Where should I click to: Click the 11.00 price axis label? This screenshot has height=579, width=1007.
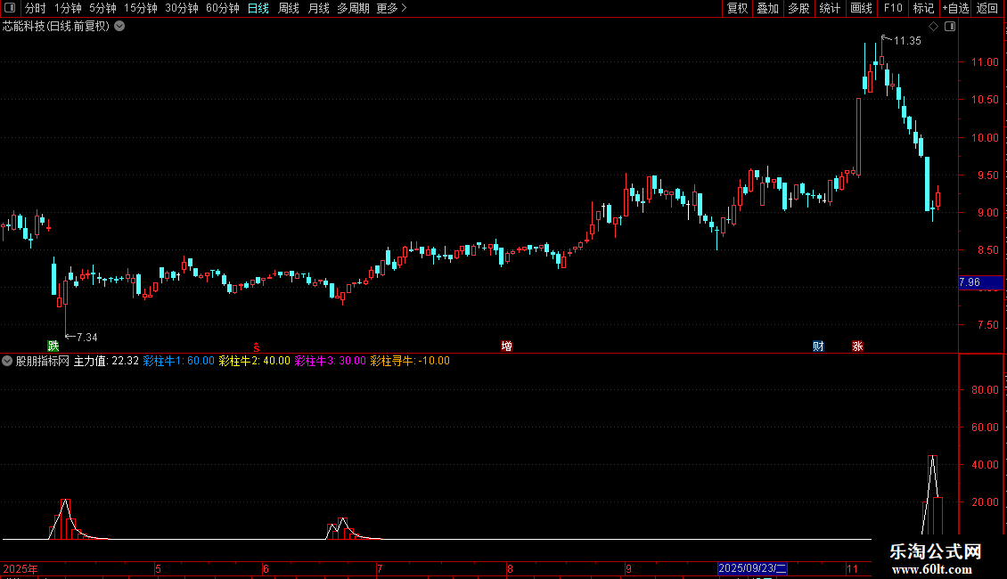(x=985, y=62)
